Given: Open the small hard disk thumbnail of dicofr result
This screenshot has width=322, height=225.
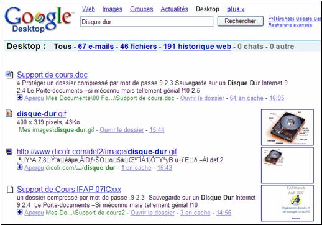Looking at the screenshot, I should click(x=287, y=165).
